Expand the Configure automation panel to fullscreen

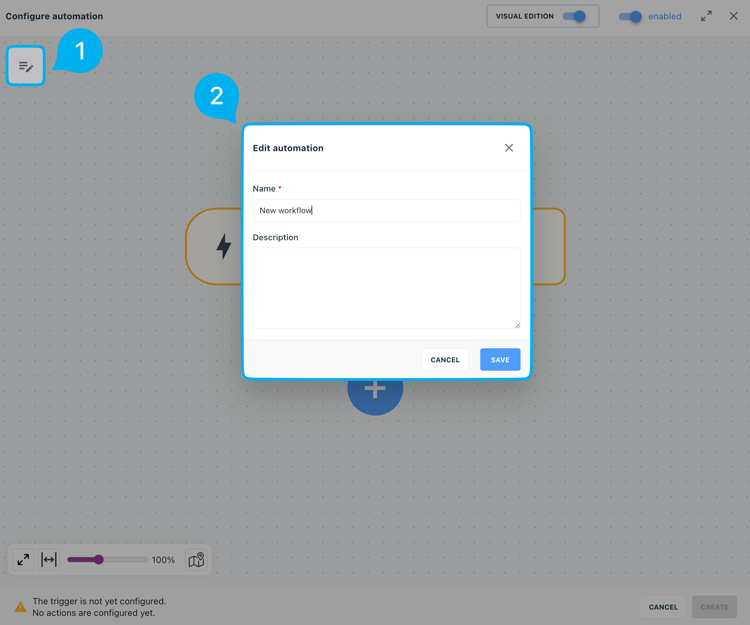coord(706,16)
